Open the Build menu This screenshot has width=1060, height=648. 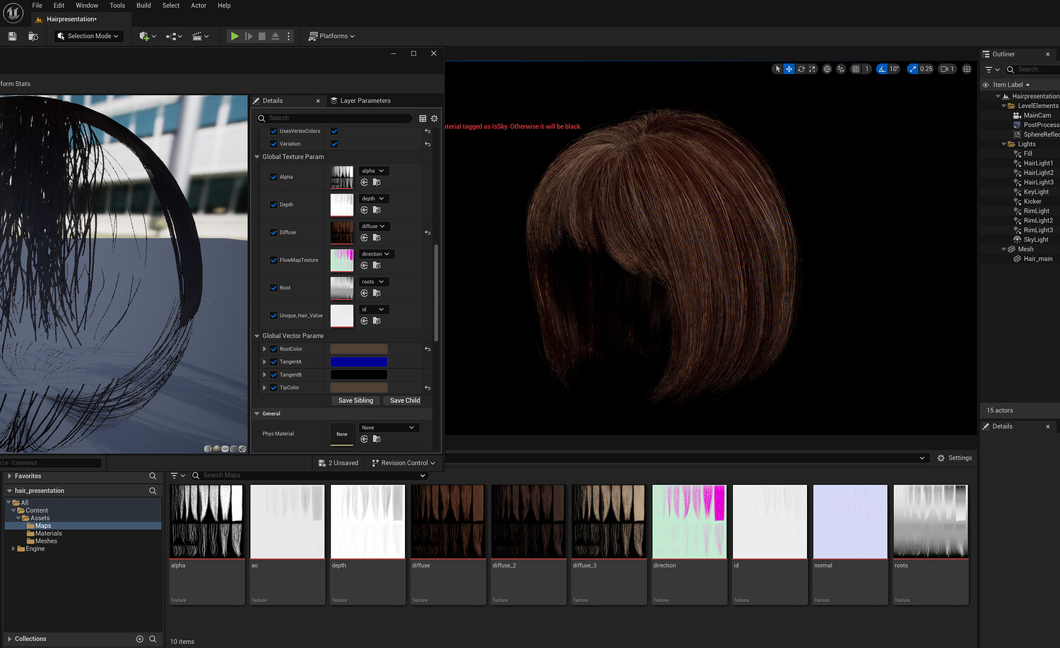click(x=143, y=6)
